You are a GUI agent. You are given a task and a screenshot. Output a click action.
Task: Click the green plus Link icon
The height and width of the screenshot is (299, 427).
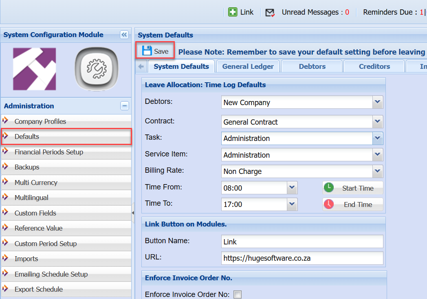pyautogui.click(x=233, y=12)
